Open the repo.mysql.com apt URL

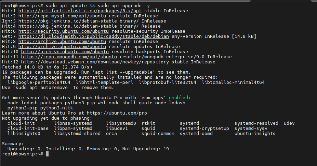click(x=62, y=16)
